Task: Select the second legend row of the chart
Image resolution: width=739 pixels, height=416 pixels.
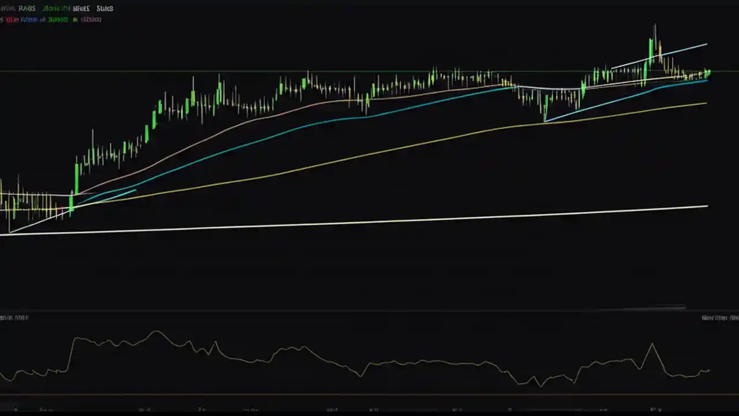Action: 52,19
